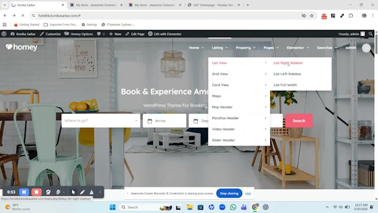The width and height of the screenshot is (378, 213).
Task: Open Customize in the admin bar
Action: pyautogui.click(x=51, y=34)
